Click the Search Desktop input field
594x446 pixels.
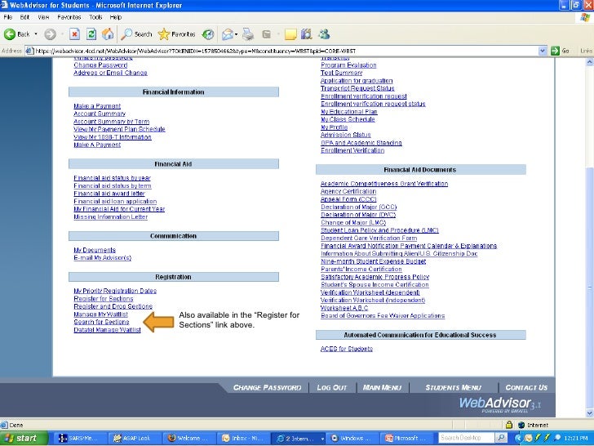tap(467, 438)
